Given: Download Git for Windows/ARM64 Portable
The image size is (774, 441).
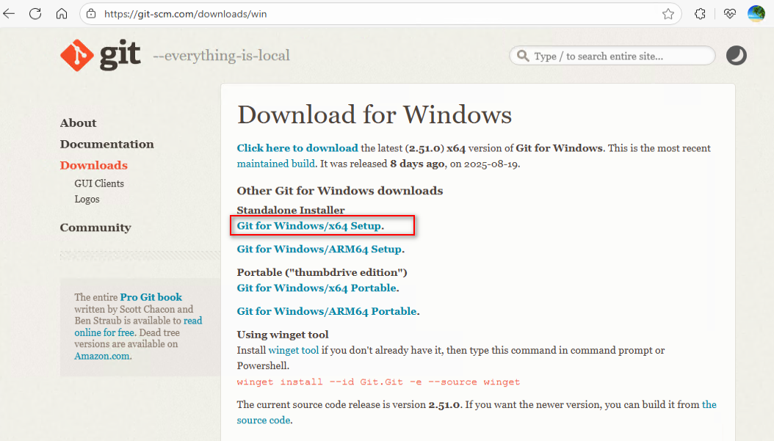Looking at the screenshot, I should [327, 311].
